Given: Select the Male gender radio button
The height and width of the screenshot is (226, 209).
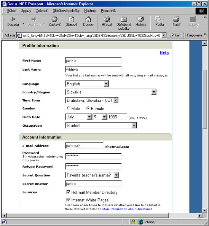Looking at the screenshot, I should [x=69, y=109].
